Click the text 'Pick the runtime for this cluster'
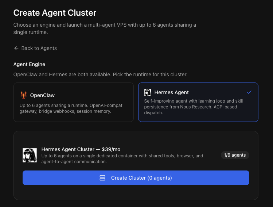Viewport: 273px width, 207px height. click(x=150, y=74)
